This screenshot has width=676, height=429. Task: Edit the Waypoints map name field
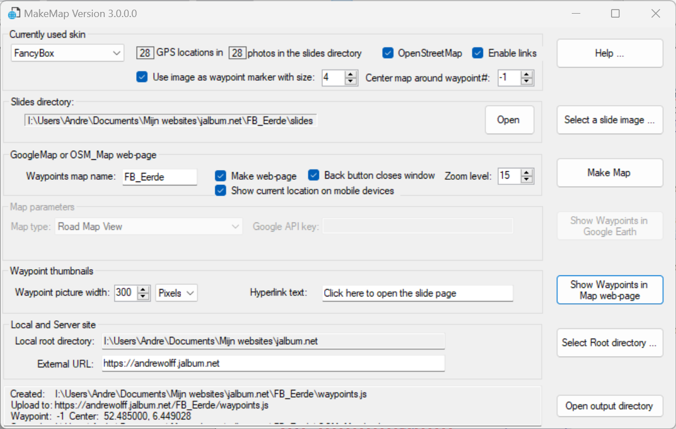click(159, 177)
